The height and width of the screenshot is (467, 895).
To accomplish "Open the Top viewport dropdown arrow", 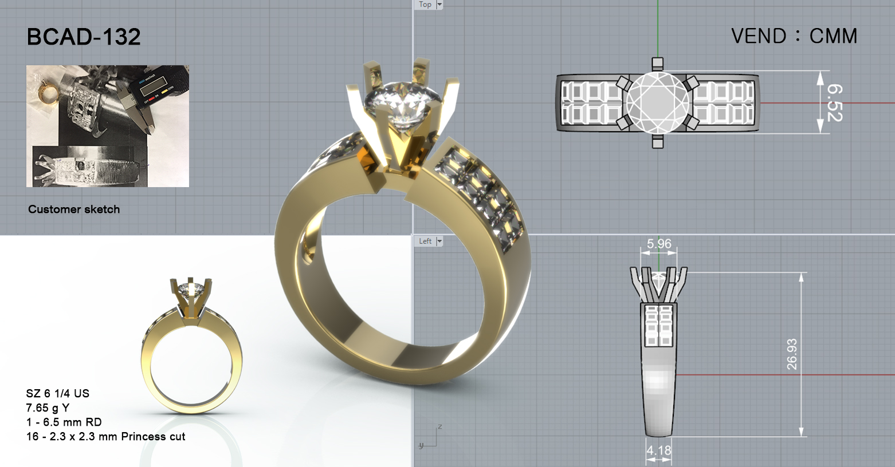I will (439, 5).
